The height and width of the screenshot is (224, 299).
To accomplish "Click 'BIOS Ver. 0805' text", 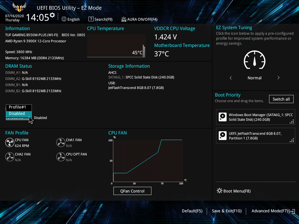I will pyautogui.click(x=73, y=35).
